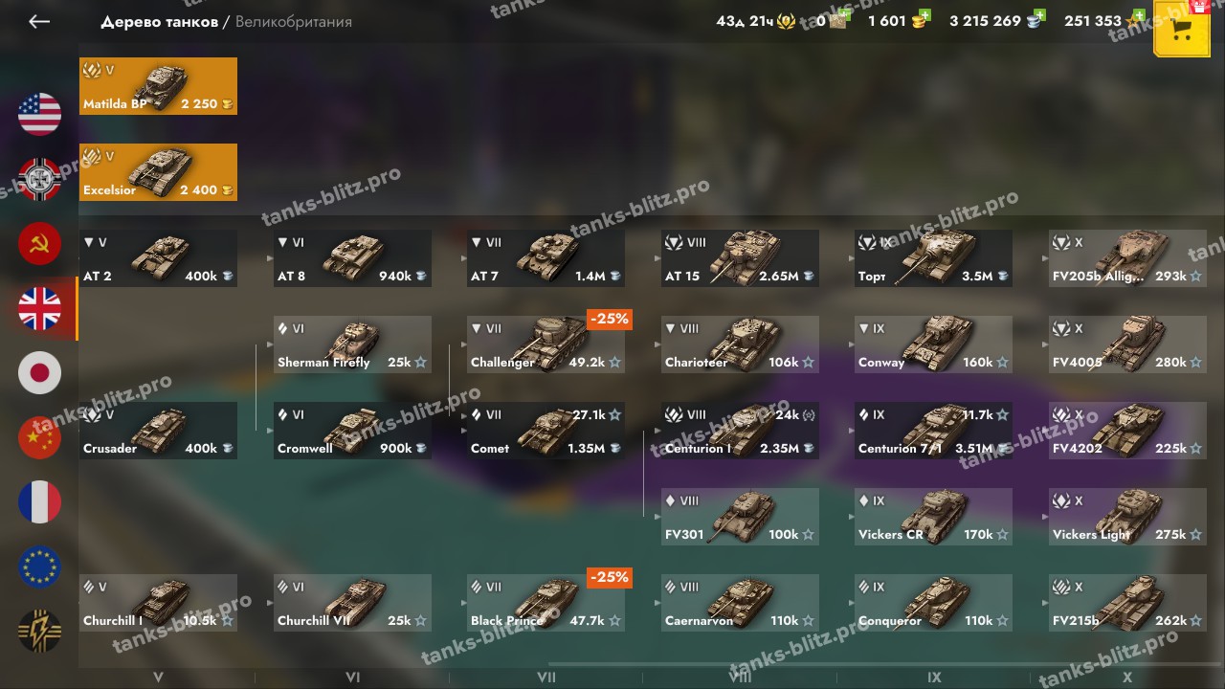Select the Great Britain flag tab
The width and height of the screenshot is (1225, 689).
39,308
